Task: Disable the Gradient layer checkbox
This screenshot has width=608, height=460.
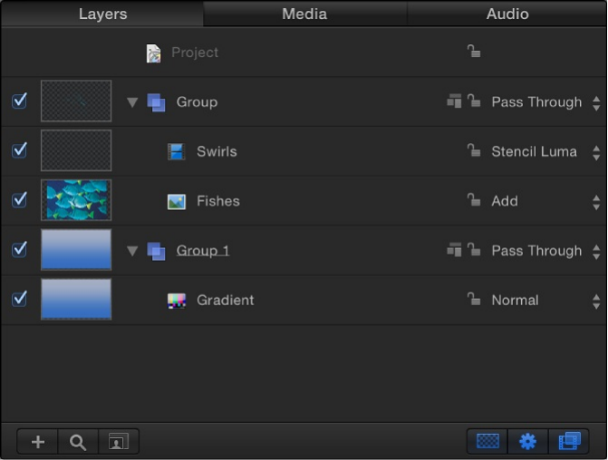Action: coord(19,299)
